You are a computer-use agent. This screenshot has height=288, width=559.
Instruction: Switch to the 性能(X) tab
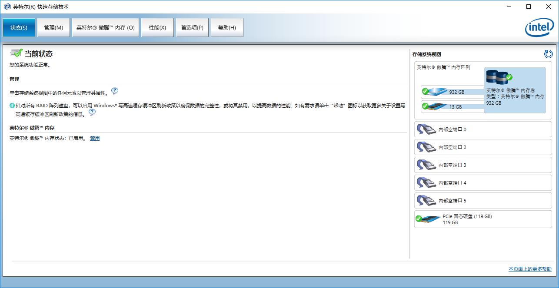click(x=157, y=27)
